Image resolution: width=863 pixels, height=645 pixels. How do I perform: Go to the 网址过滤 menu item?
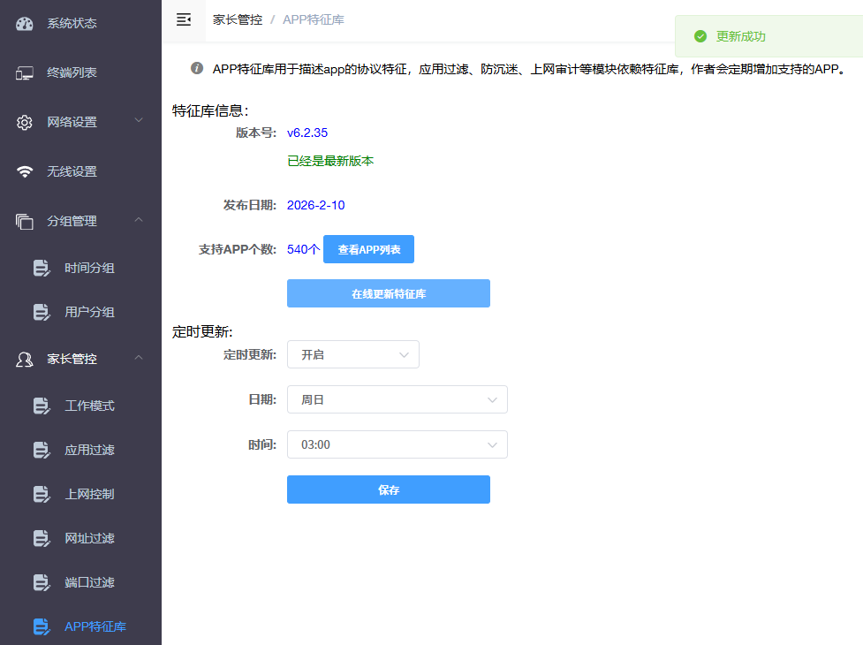click(89, 539)
